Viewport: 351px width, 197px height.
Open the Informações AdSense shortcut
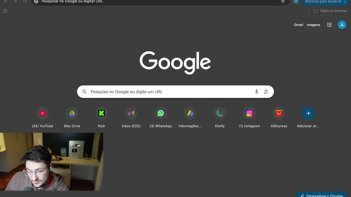(190, 113)
